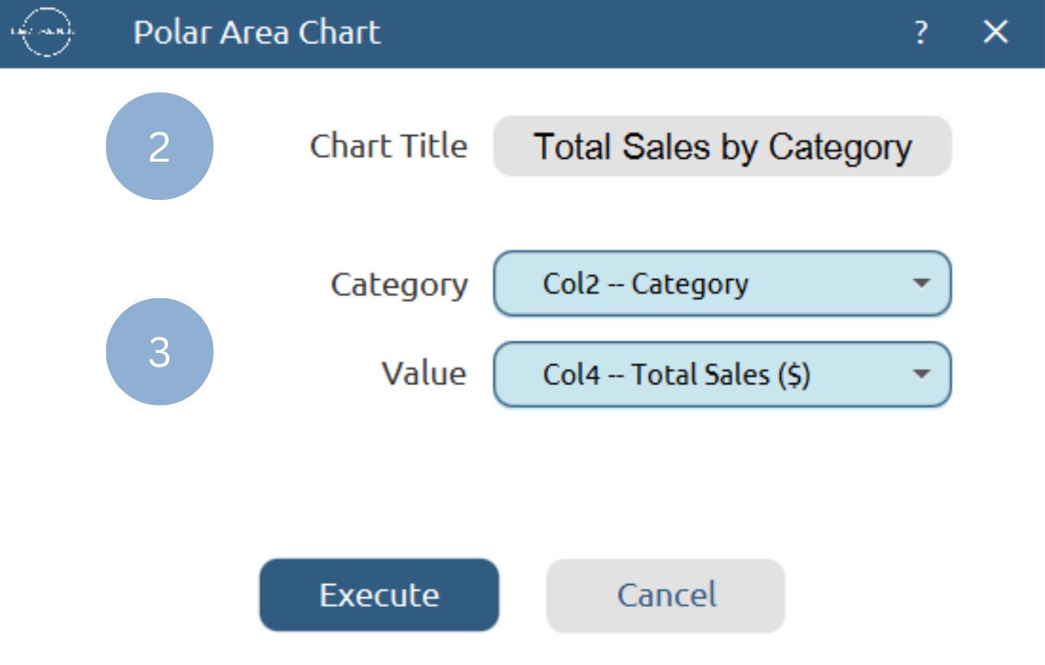
Task: Click the Category field label
Action: [x=399, y=284]
